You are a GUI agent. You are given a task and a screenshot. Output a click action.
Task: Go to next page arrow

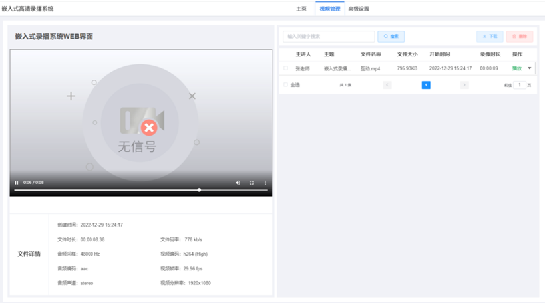[x=464, y=85]
